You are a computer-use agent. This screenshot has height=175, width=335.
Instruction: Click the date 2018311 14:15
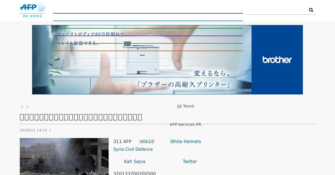pos(33,130)
